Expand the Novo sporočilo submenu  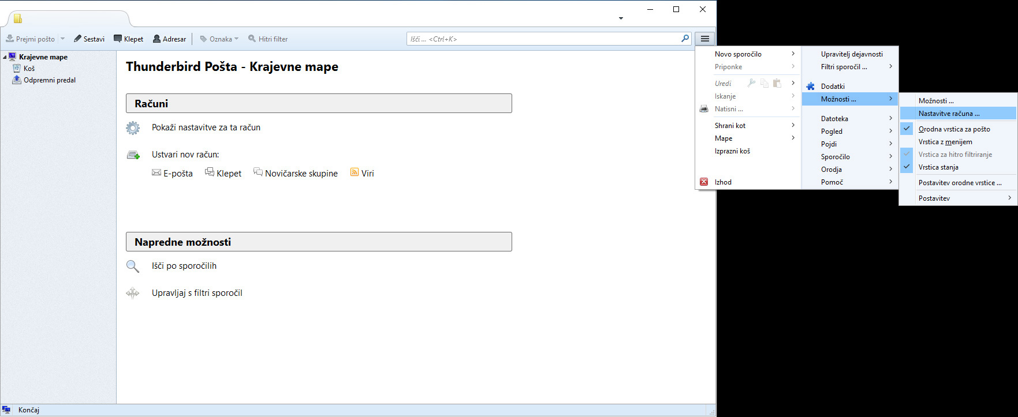click(x=793, y=54)
